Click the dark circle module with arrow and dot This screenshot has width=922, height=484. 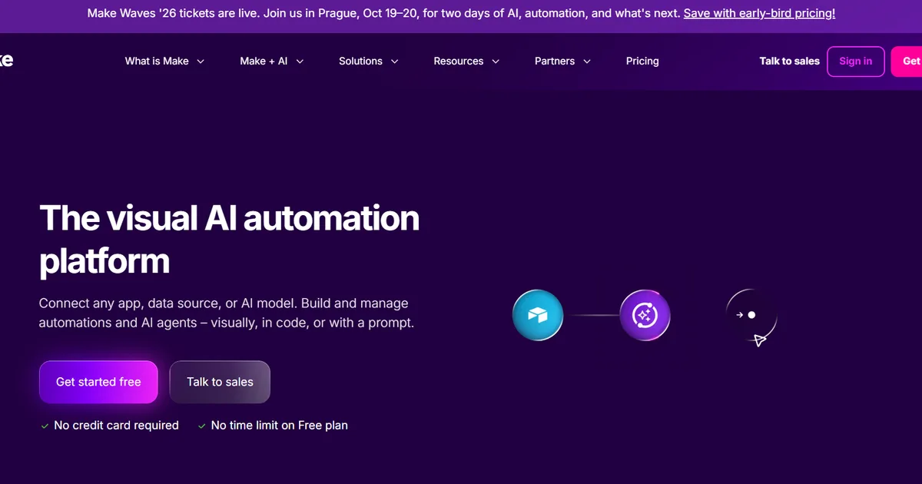pyautogui.click(x=751, y=315)
